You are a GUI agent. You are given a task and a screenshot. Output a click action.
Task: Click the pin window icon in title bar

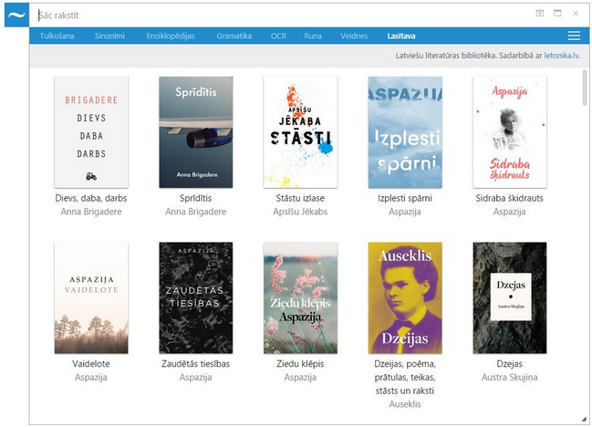pyautogui.click(x=539, y=14)
